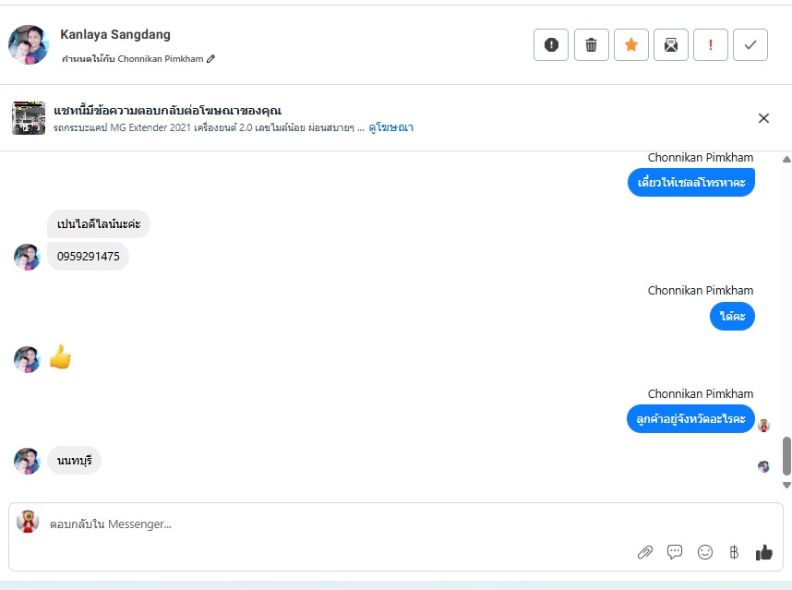Screen dimensions: 792x590
Task: Mark conversation as spam with octagon icon
Action: click(x=551, y=44)
